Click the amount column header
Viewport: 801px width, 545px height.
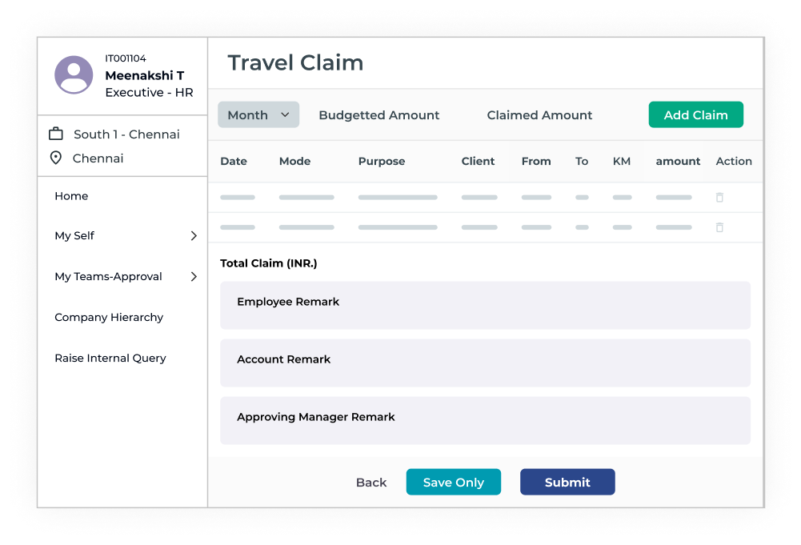pos(678,161)
